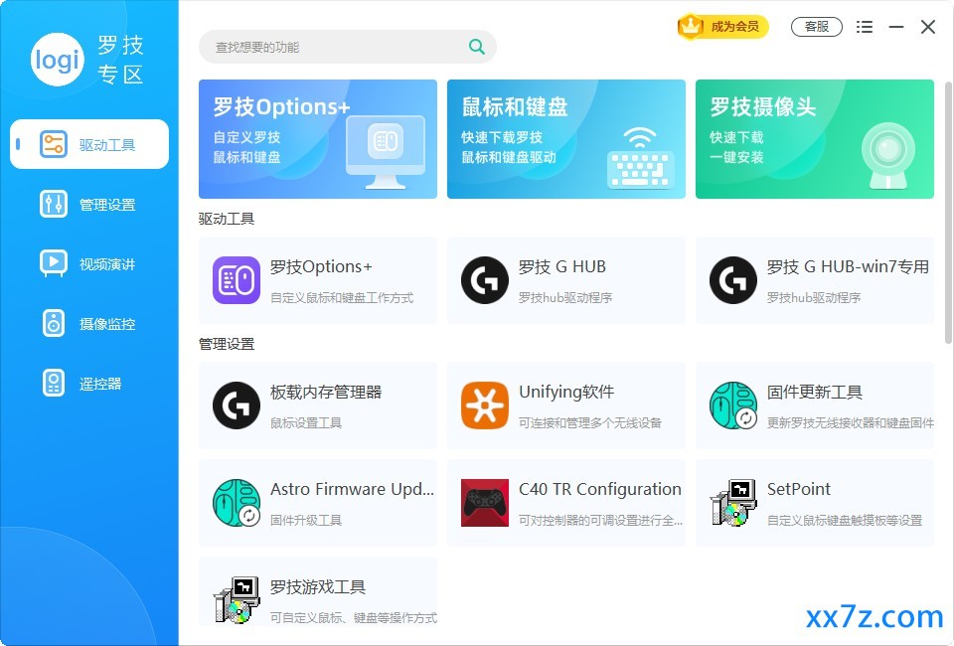Open 客服 customer service button

[817, 27]
